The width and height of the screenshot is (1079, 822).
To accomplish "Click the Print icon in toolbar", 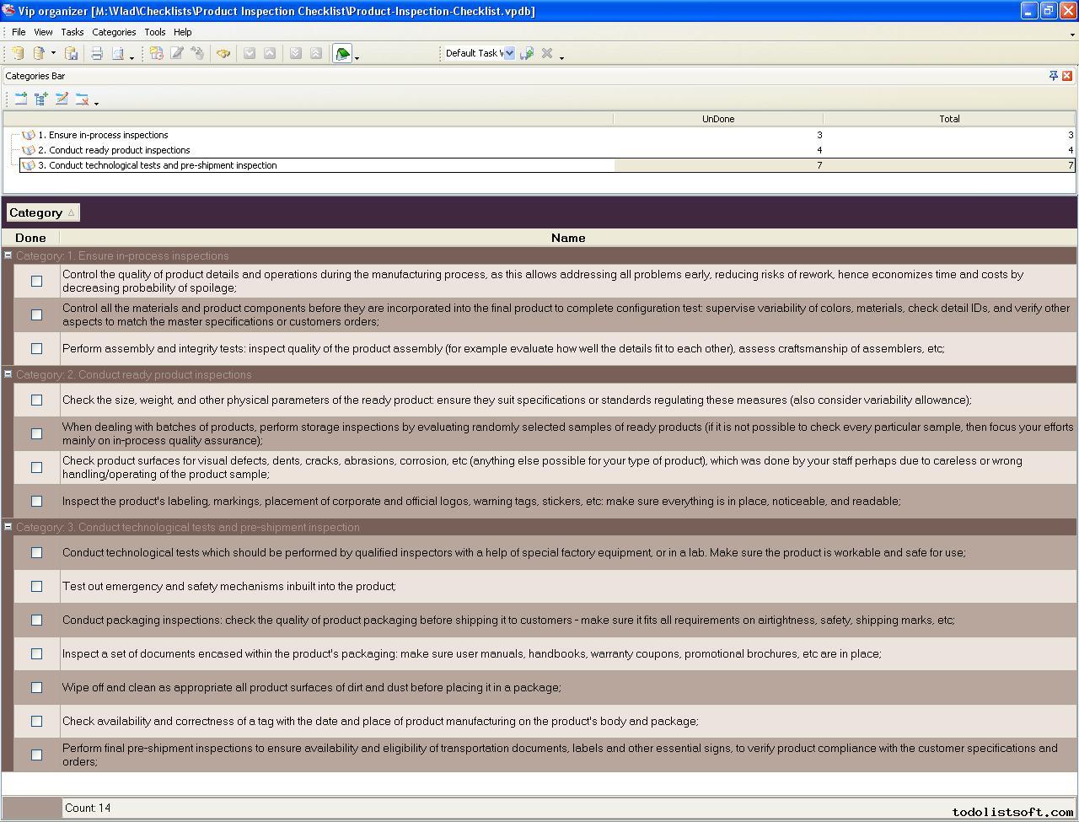I will [97, 53].
